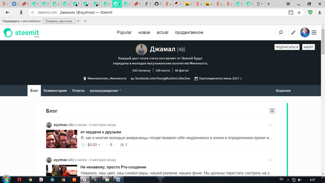
Task: Reload page with the refresh icon
Action: coord(32,13)
